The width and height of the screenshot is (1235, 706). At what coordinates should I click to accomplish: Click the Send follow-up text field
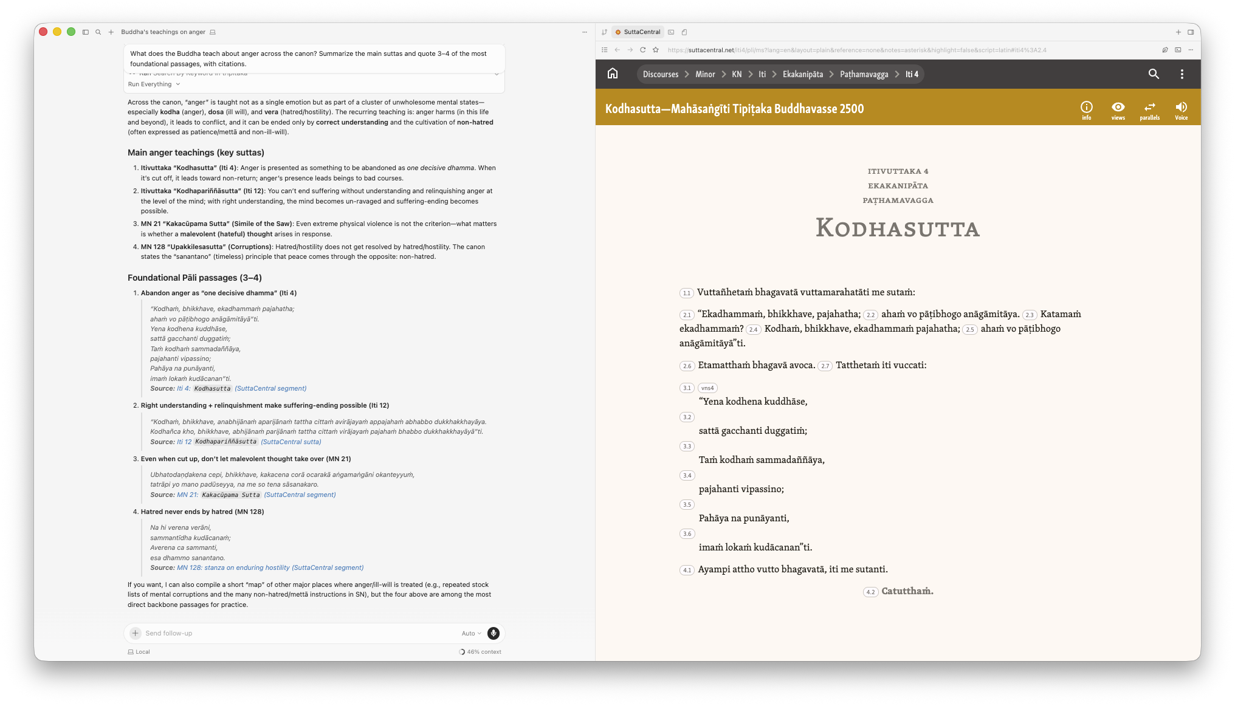click(x=298, y=633)
